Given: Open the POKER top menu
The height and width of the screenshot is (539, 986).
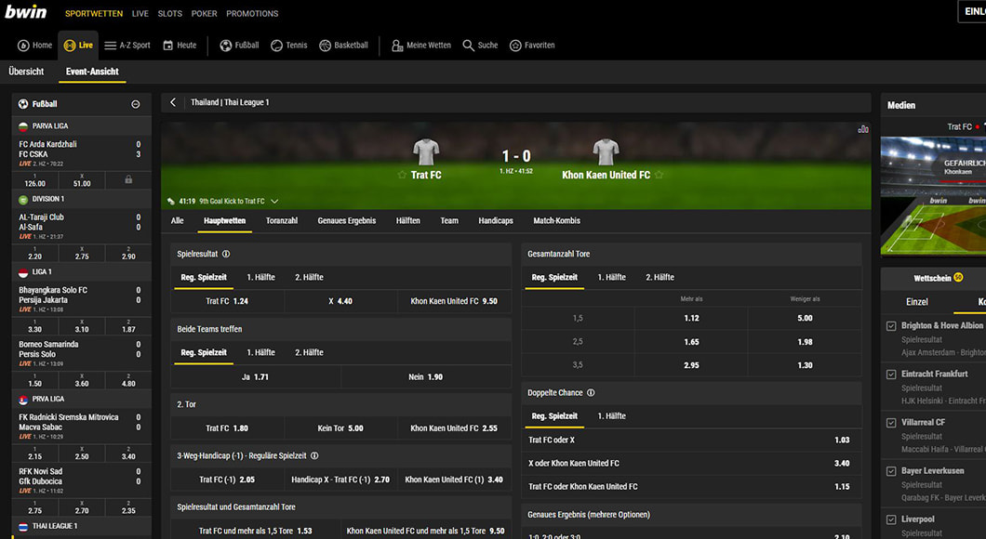Looking at the screenshot, I should (x=205, y=13).
